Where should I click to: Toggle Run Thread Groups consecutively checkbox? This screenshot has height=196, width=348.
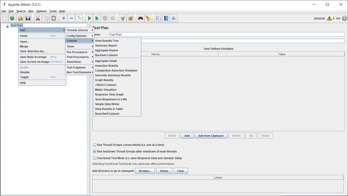tap(95, 145)
